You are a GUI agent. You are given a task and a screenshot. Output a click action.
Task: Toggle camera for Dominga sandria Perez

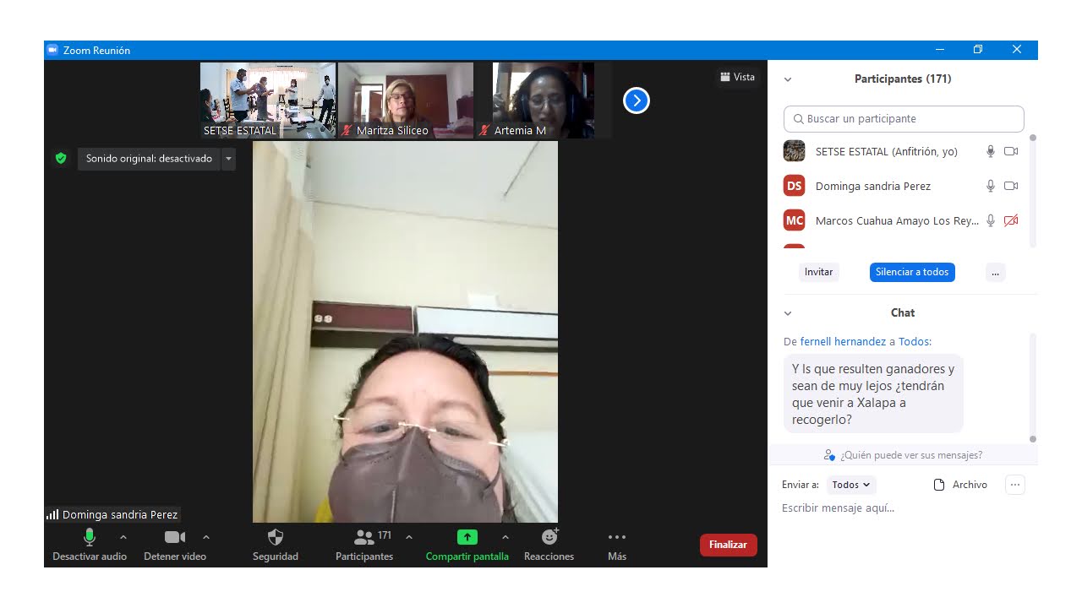1011,186
